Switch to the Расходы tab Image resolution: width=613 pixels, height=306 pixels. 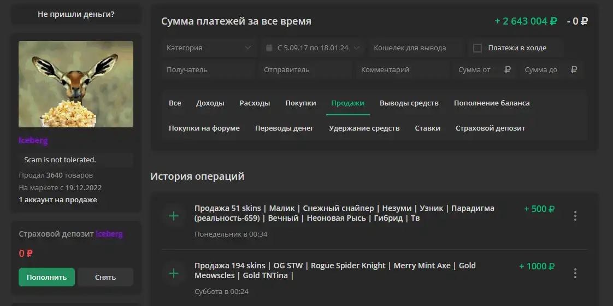tap(255, 103)
